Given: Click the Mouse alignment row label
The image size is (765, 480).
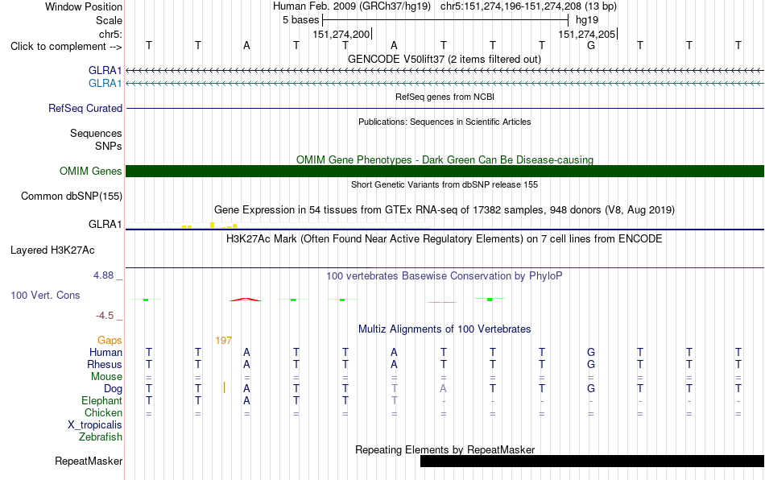Looking at the screenshot, I should 106,377.
